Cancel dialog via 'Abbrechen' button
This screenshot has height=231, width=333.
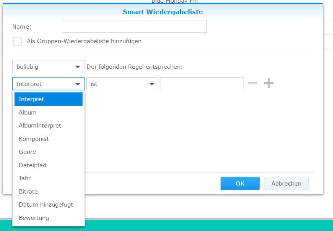[x=286, y=184]
